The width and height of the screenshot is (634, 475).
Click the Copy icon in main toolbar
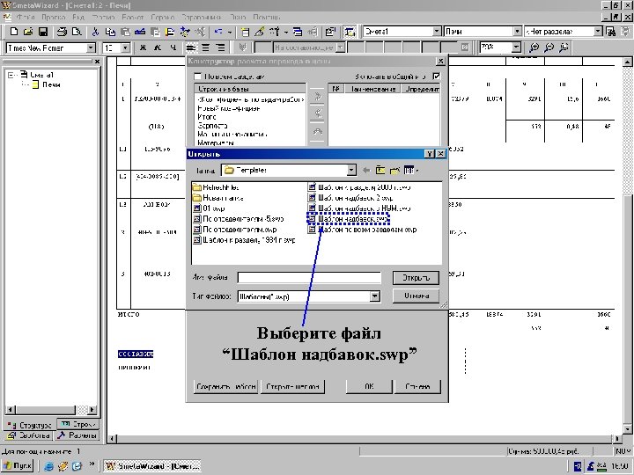tap(110, 32)
